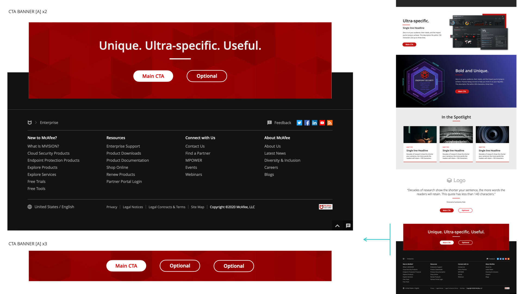Click the Main CTA button in top banner
This screenshot has height=294, width=522.
[153, 76]
